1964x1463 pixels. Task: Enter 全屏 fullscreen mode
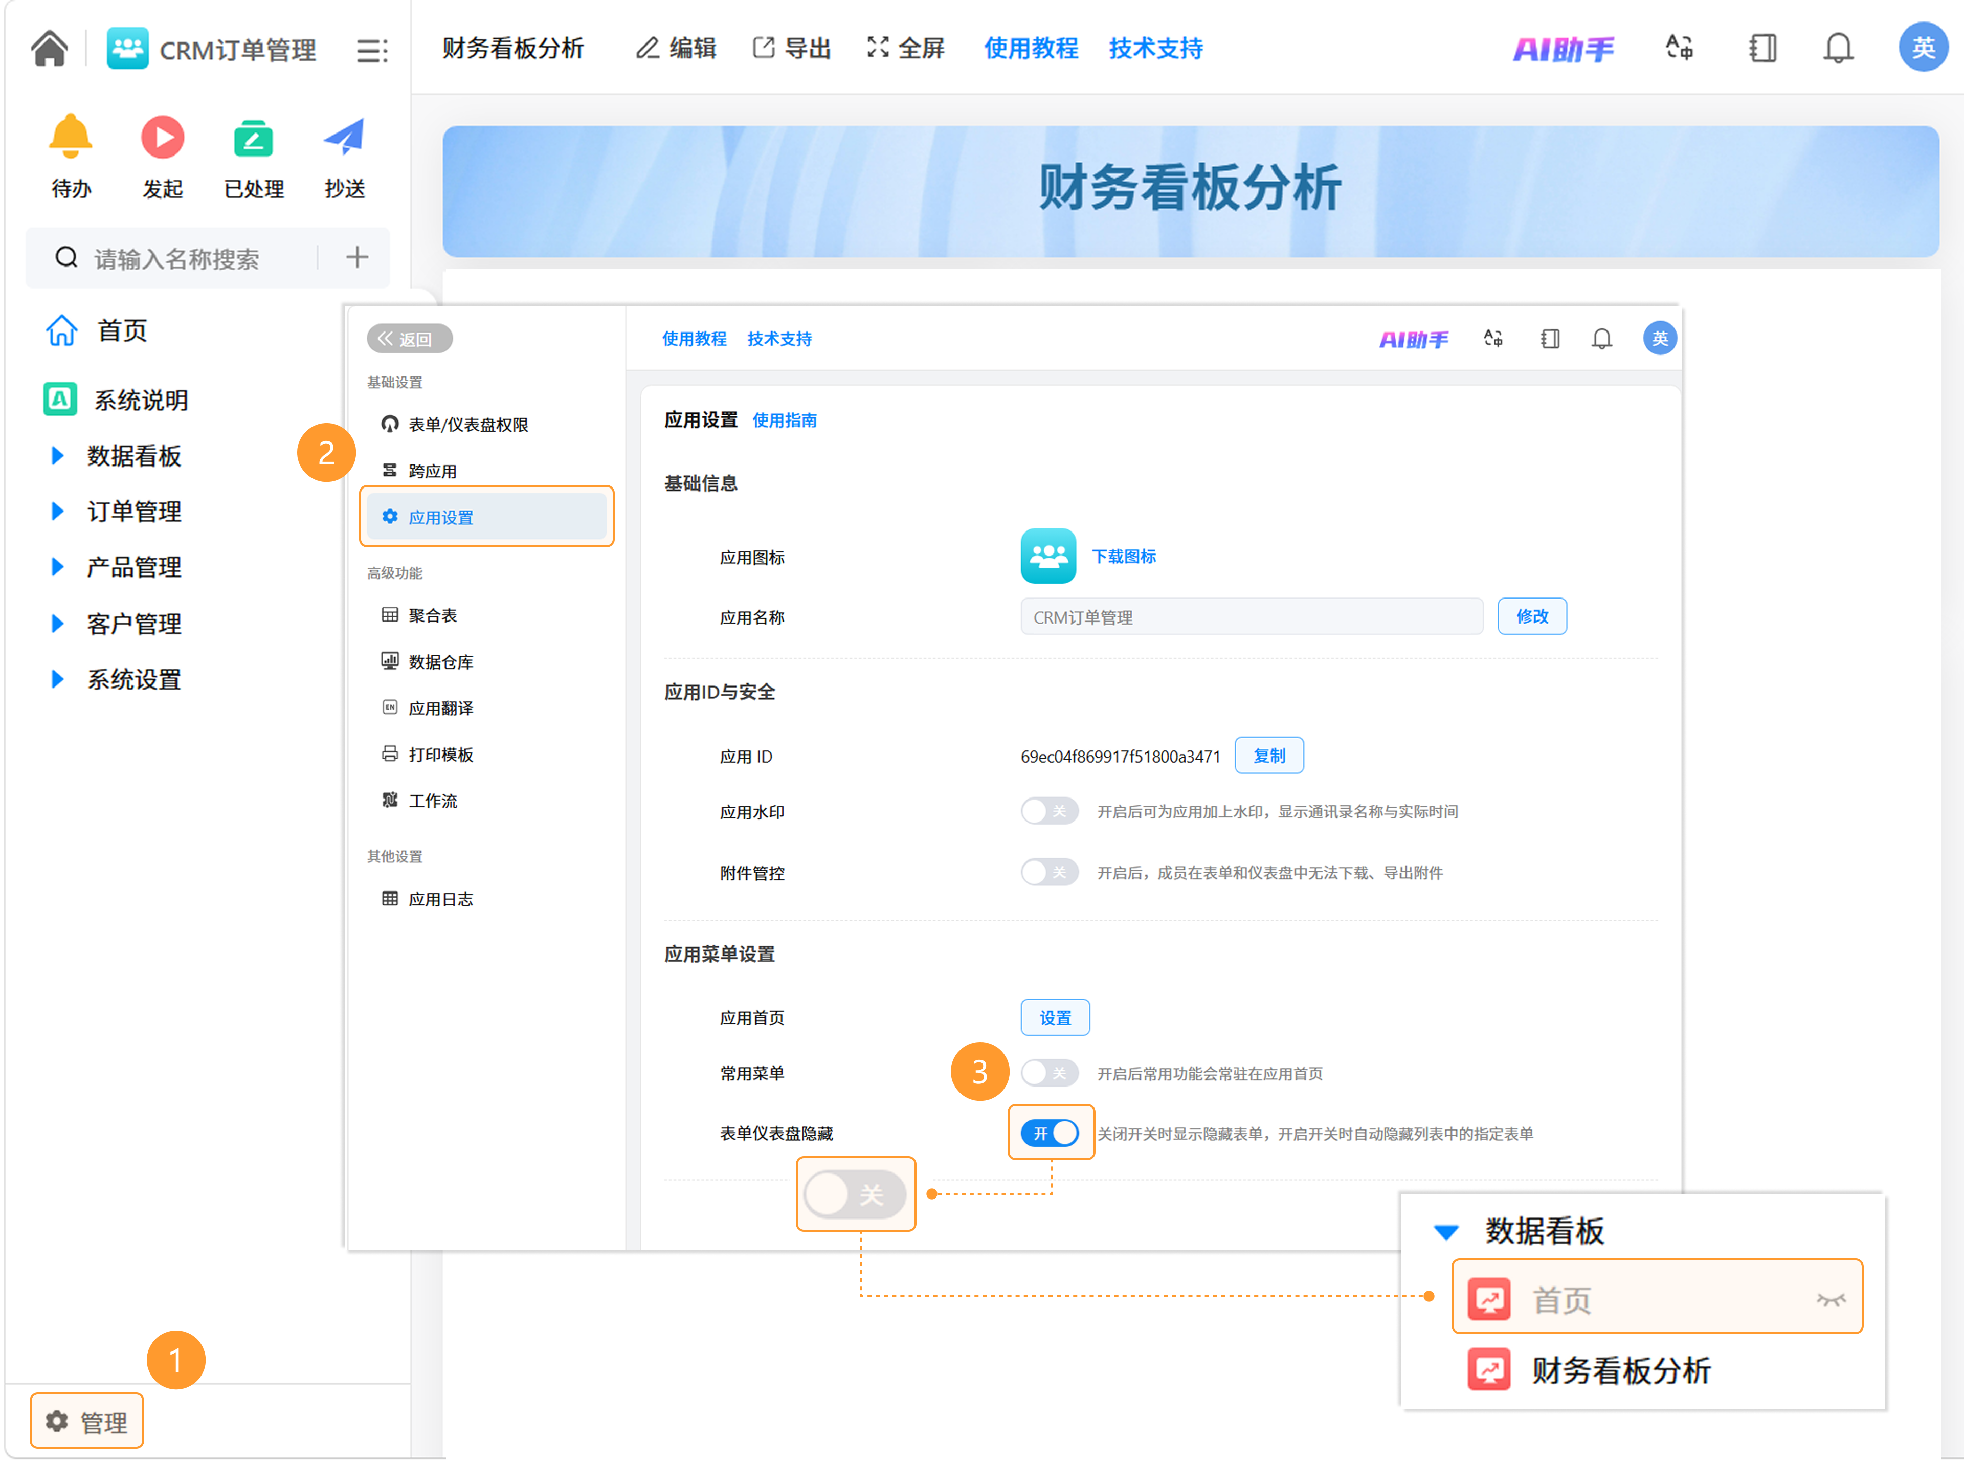point(906,49)
